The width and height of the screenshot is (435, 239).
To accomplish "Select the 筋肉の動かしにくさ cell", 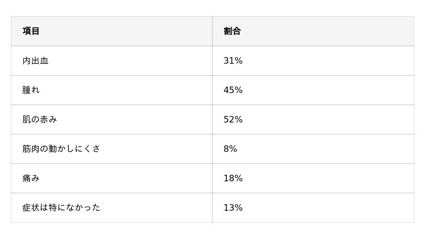I will pyautogui.click(x=61, y=149).
